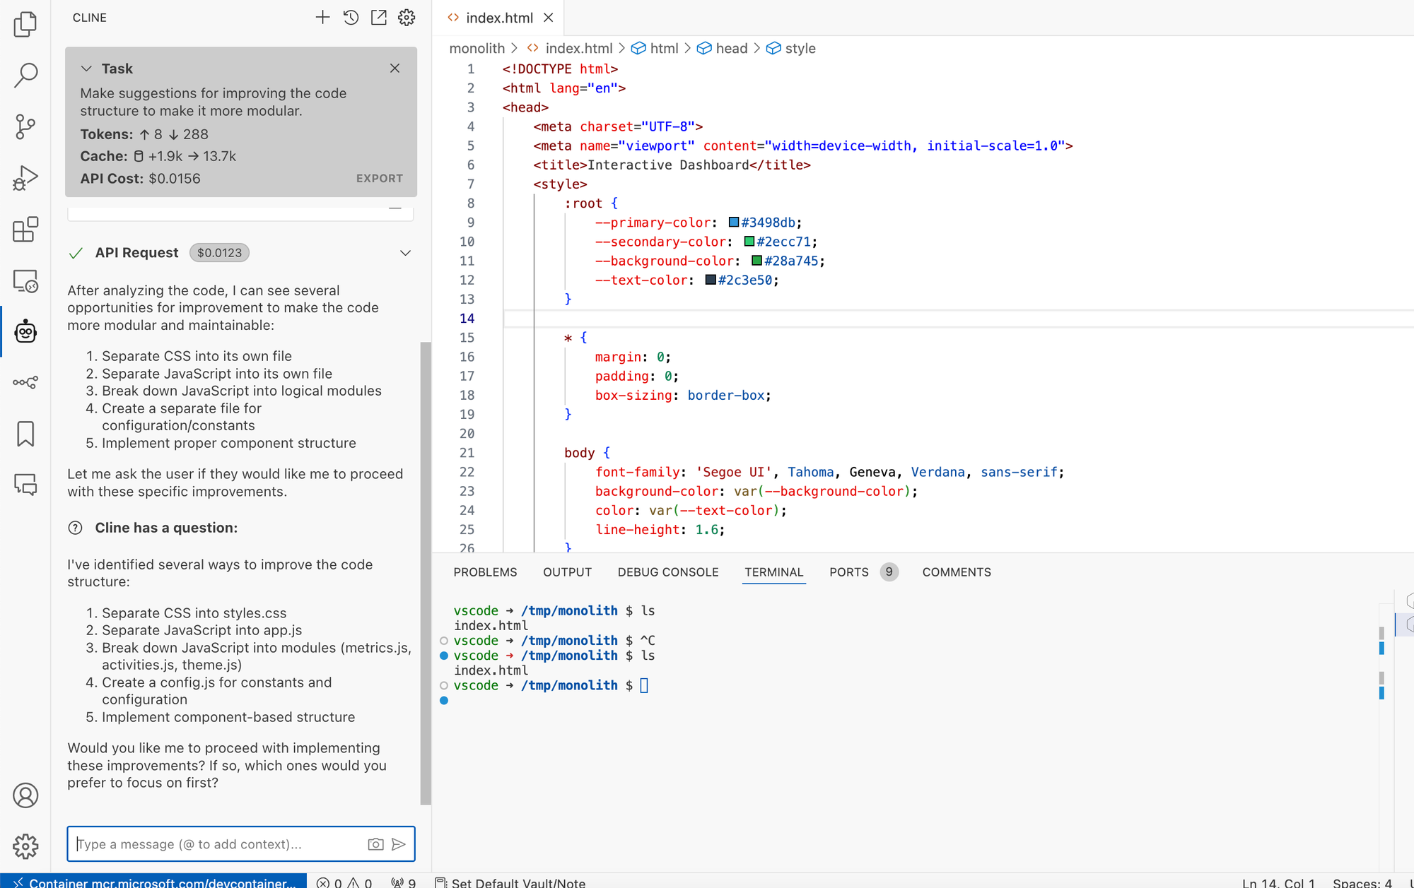The width and height of the screenshot is (1414, 888).
Task: Click the #3498db primary color swatch
Action: 734,223
